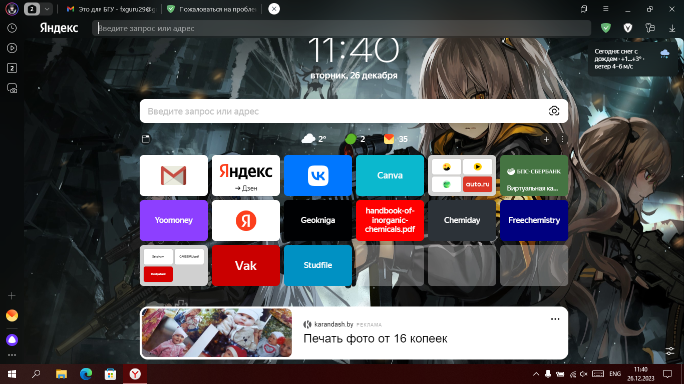This screenshot has width=684, height=384.
Task: Open the three-dot tableau options menu
Action: pyautogui.click(x=562, y=139)
